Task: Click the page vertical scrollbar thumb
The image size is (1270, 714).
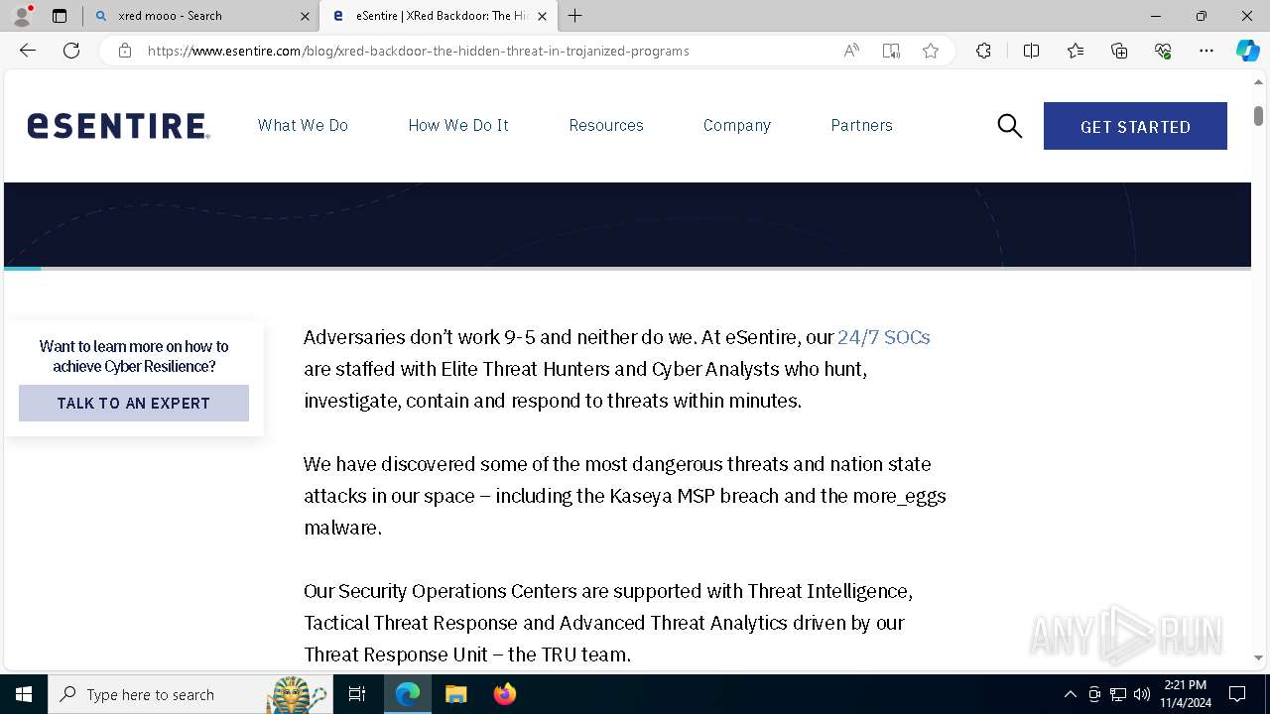Action: [1258, 115]
